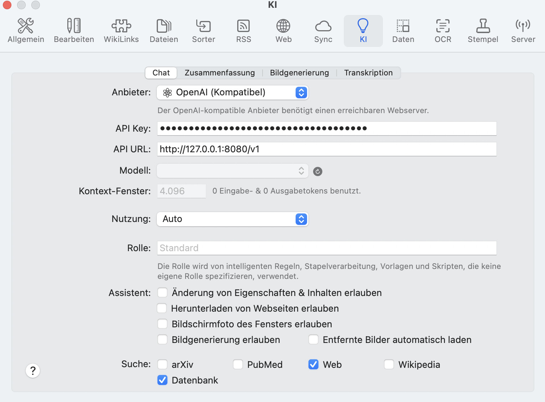Click into the API URL field
The width and height of the screenshot is (545, 402).
(326, 149)
